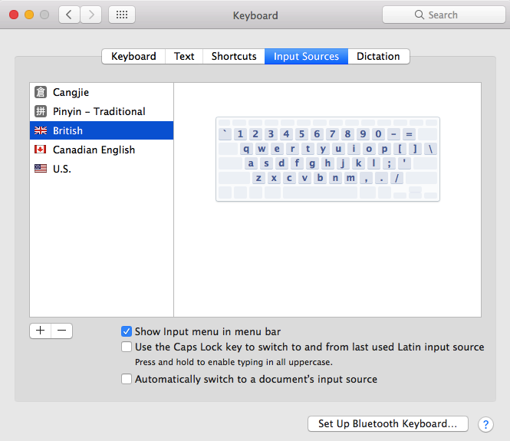Screen dimensions: 510x441
Task: Click the magnifying glass search icon
Action: tap(420, 15)
